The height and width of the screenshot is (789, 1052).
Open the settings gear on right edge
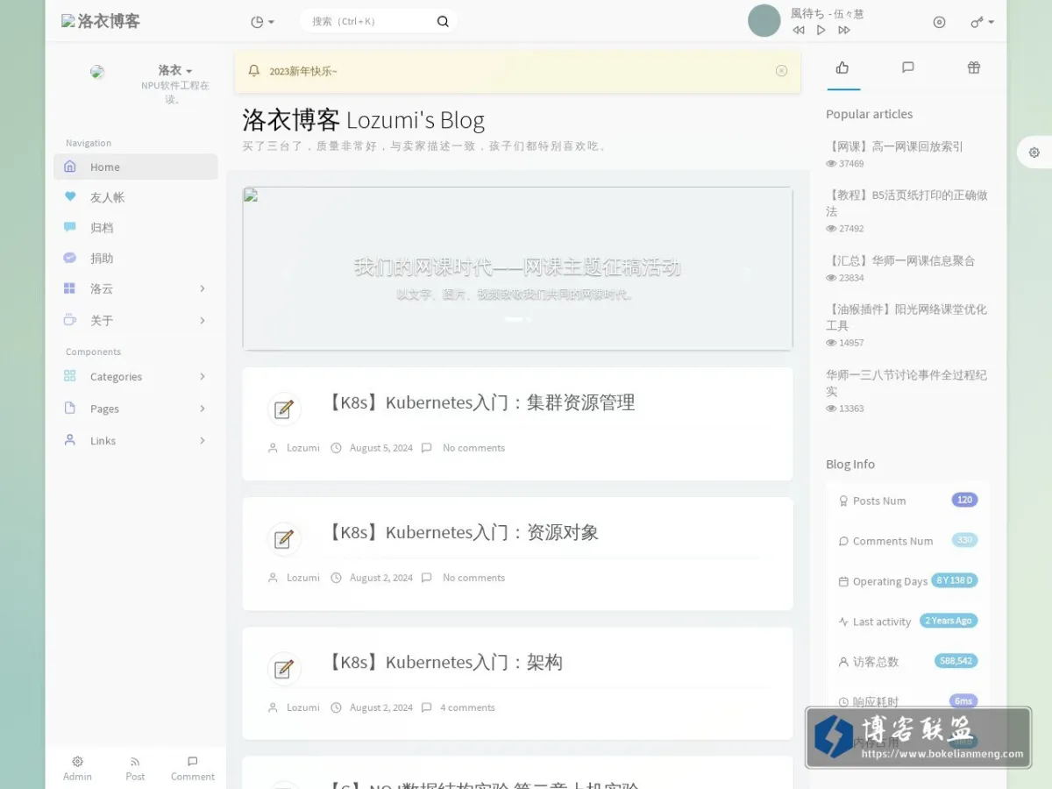click(x=1034, y=153)
